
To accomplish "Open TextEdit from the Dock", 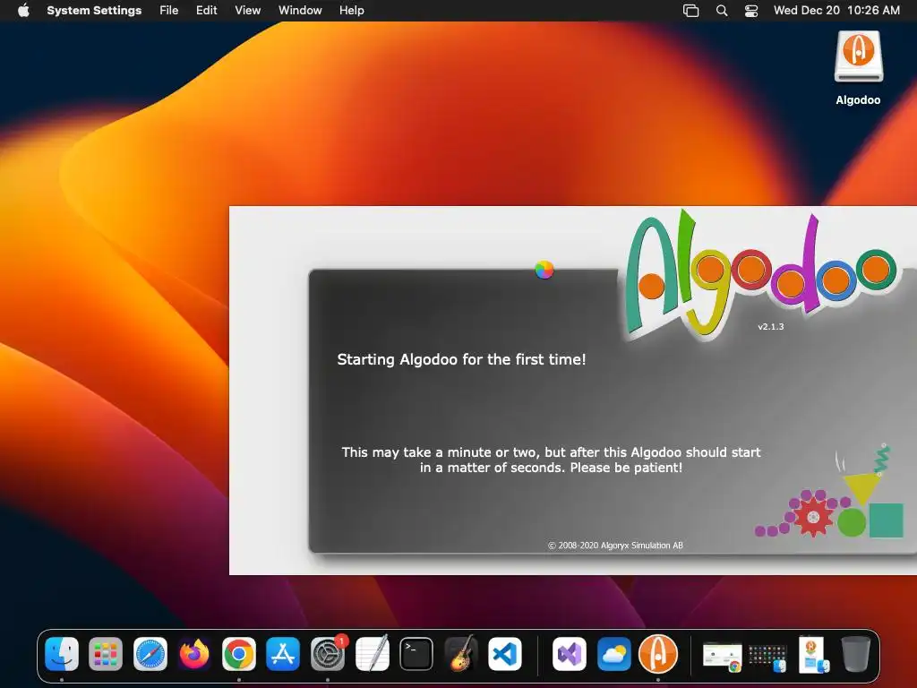I will 372,653.
